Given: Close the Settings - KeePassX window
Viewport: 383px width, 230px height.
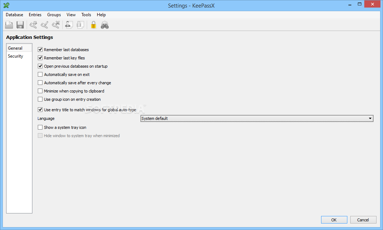Looking at the screenshot, I should (x=373, y=4).
